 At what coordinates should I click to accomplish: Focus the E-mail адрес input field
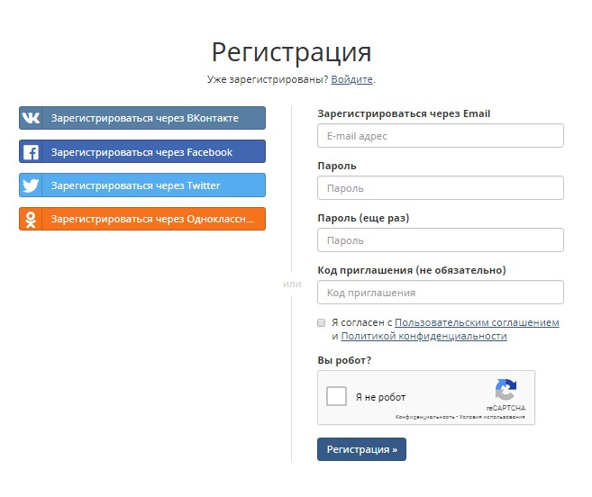tap(441, 136)
